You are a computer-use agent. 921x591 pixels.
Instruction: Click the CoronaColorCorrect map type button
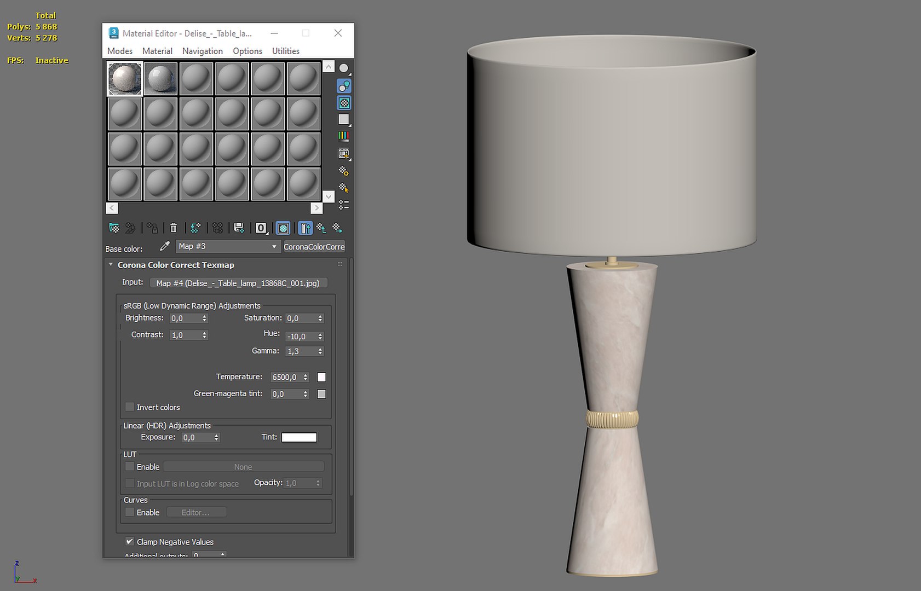pyautogui.click(x=314, y=247)
